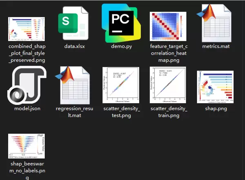Screen dimensions: 245x180
Task: Click the "scatter_density_train.png" filename label
Action: [168, 112]
